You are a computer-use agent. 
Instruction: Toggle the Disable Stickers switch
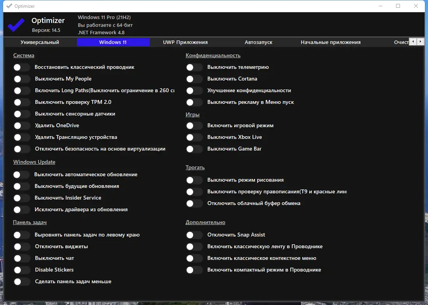pyautogui.click(x=22, y=270)
